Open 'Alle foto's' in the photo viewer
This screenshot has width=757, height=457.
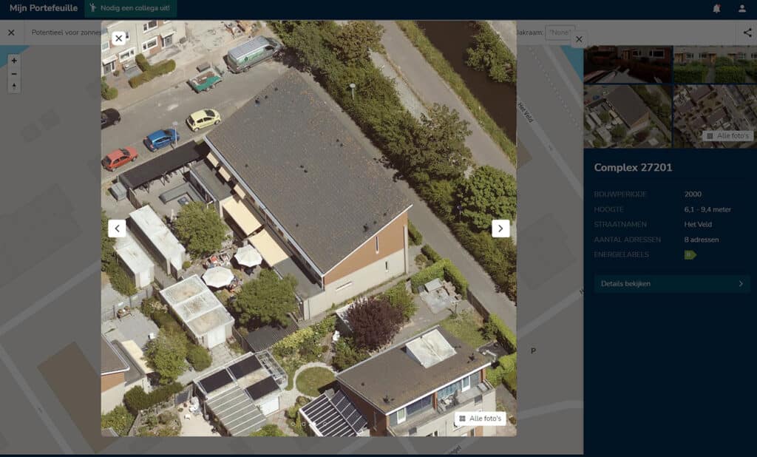tap(480, 419)
